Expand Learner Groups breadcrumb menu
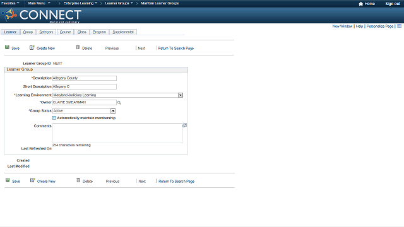The width and height of the screenshot is (404, 227). [x=119, y=3]
